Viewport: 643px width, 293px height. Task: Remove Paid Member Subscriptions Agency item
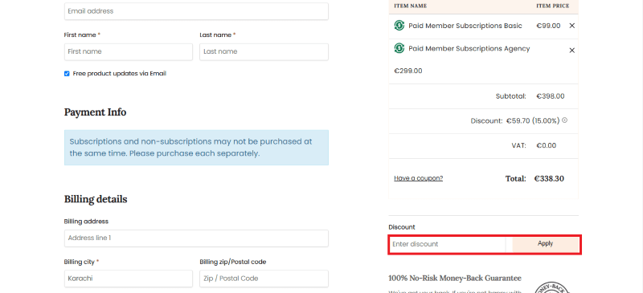coord(571,51)
